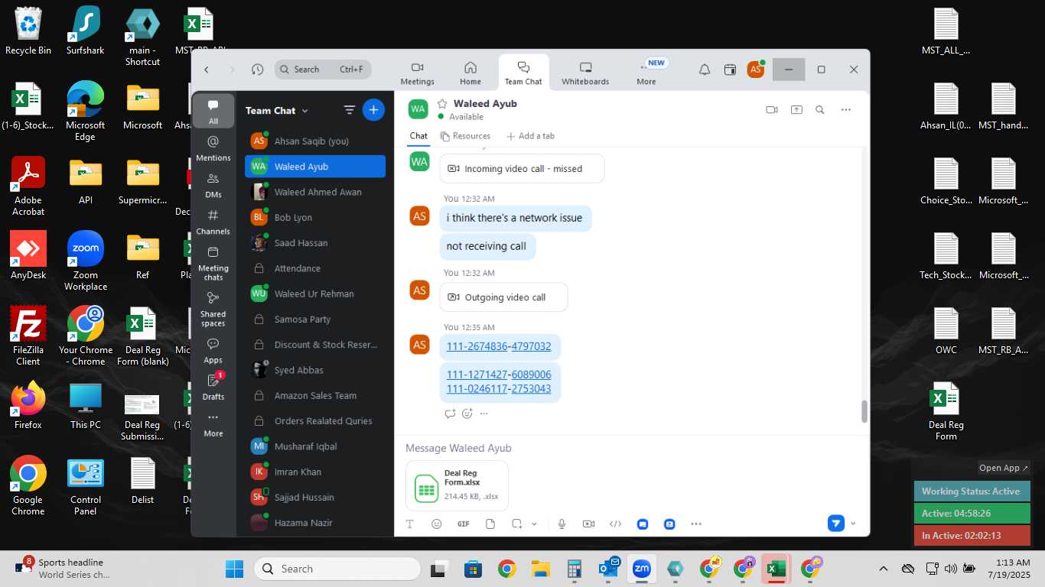Click more options in message toolbar
Screen dimensions: 1045x587
pos(696,524)
